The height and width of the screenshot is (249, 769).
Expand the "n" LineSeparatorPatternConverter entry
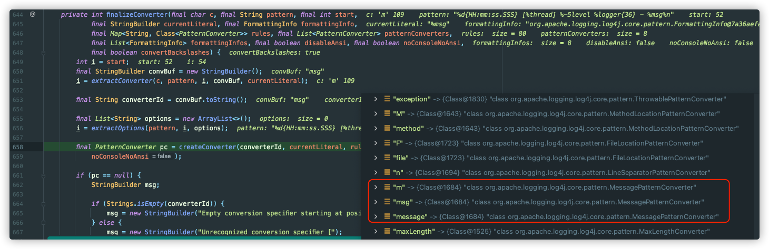click(x=376, y=172)
